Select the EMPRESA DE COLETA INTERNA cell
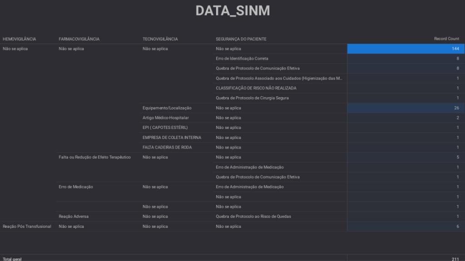The height and width of the screenshot is (261, 465). pyautogui.click(x=172, y=138)
